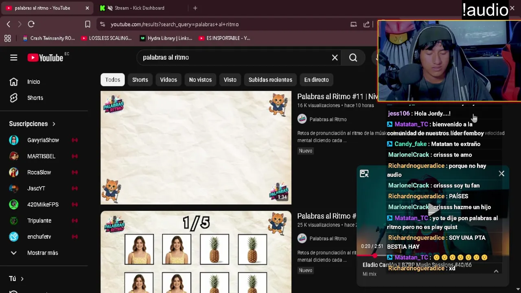Open LOSSLESS SCALING... bookmark
This screenshot has height=293, width=521.
(x=106, y=38)
